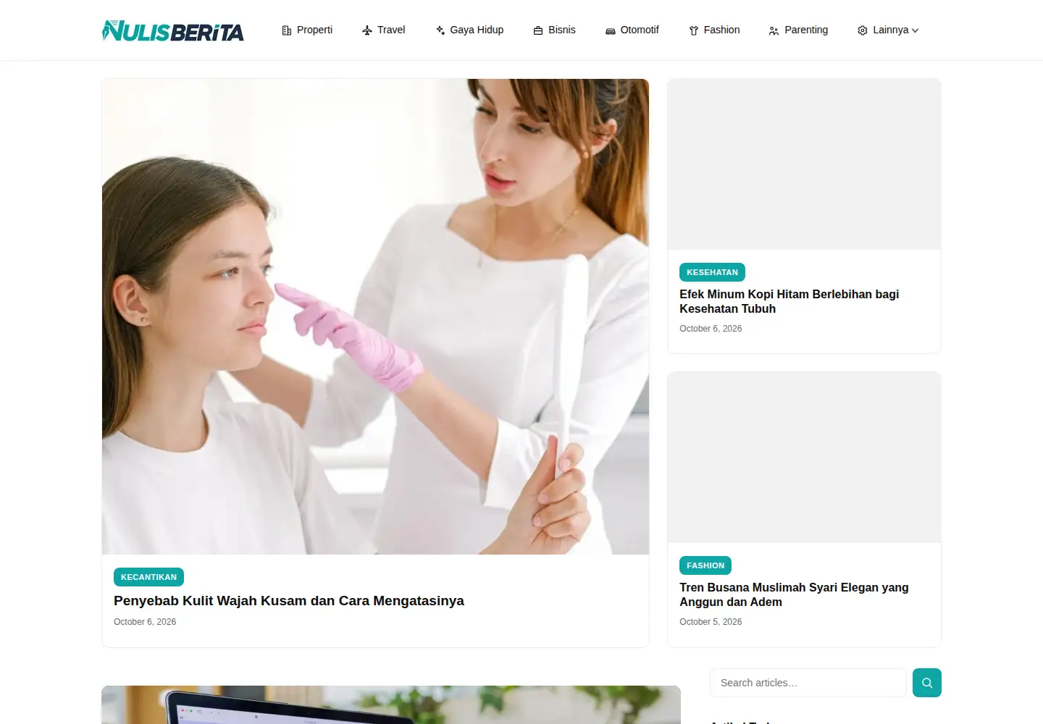Click the Bisnis briefcase icon
This screenshot has width=1043, height=724.
click(x=538, y=30)
